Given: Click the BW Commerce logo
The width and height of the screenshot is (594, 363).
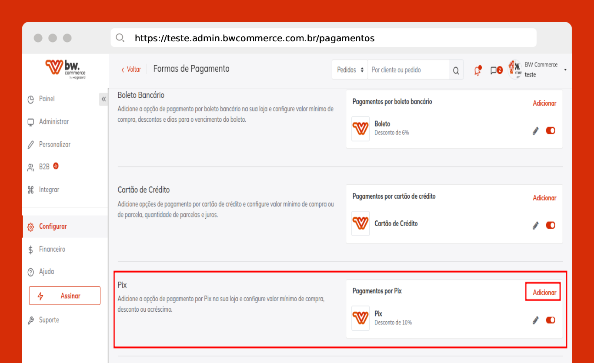Looking at the screenshot, I should point(65,69).
